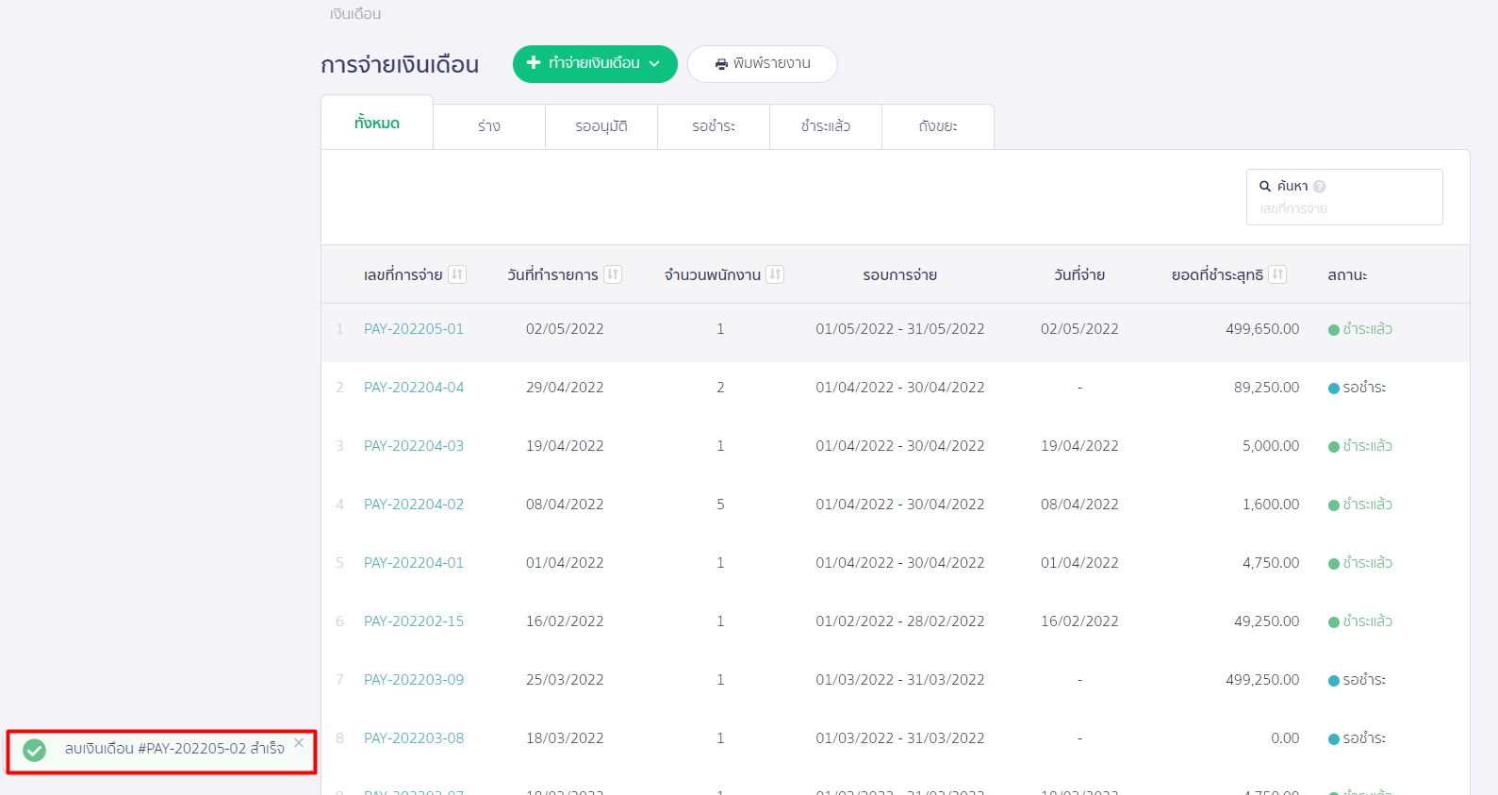This screenshot has height=795, width=1498.
Task: Open the ทำจ่ายเงินเดือน dropdown button
Action: point(594,64)
